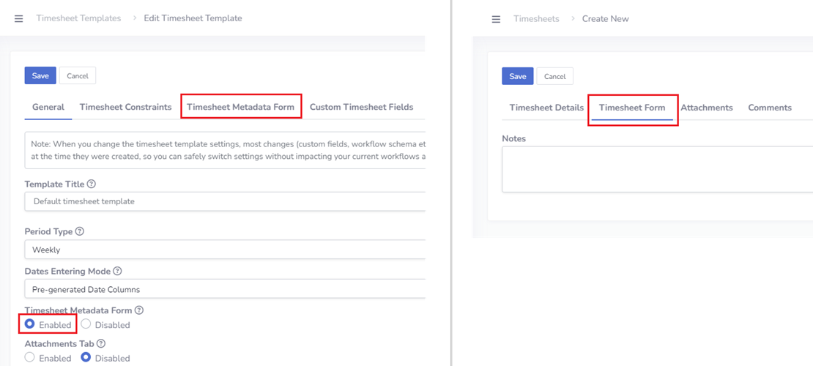813x366 pixels.
Task: Click Cancel on the Create New timesheet
Action: coord(554,76)
